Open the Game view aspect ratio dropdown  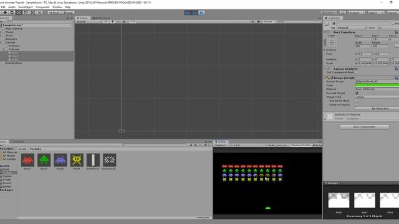(x=250, y=145)
